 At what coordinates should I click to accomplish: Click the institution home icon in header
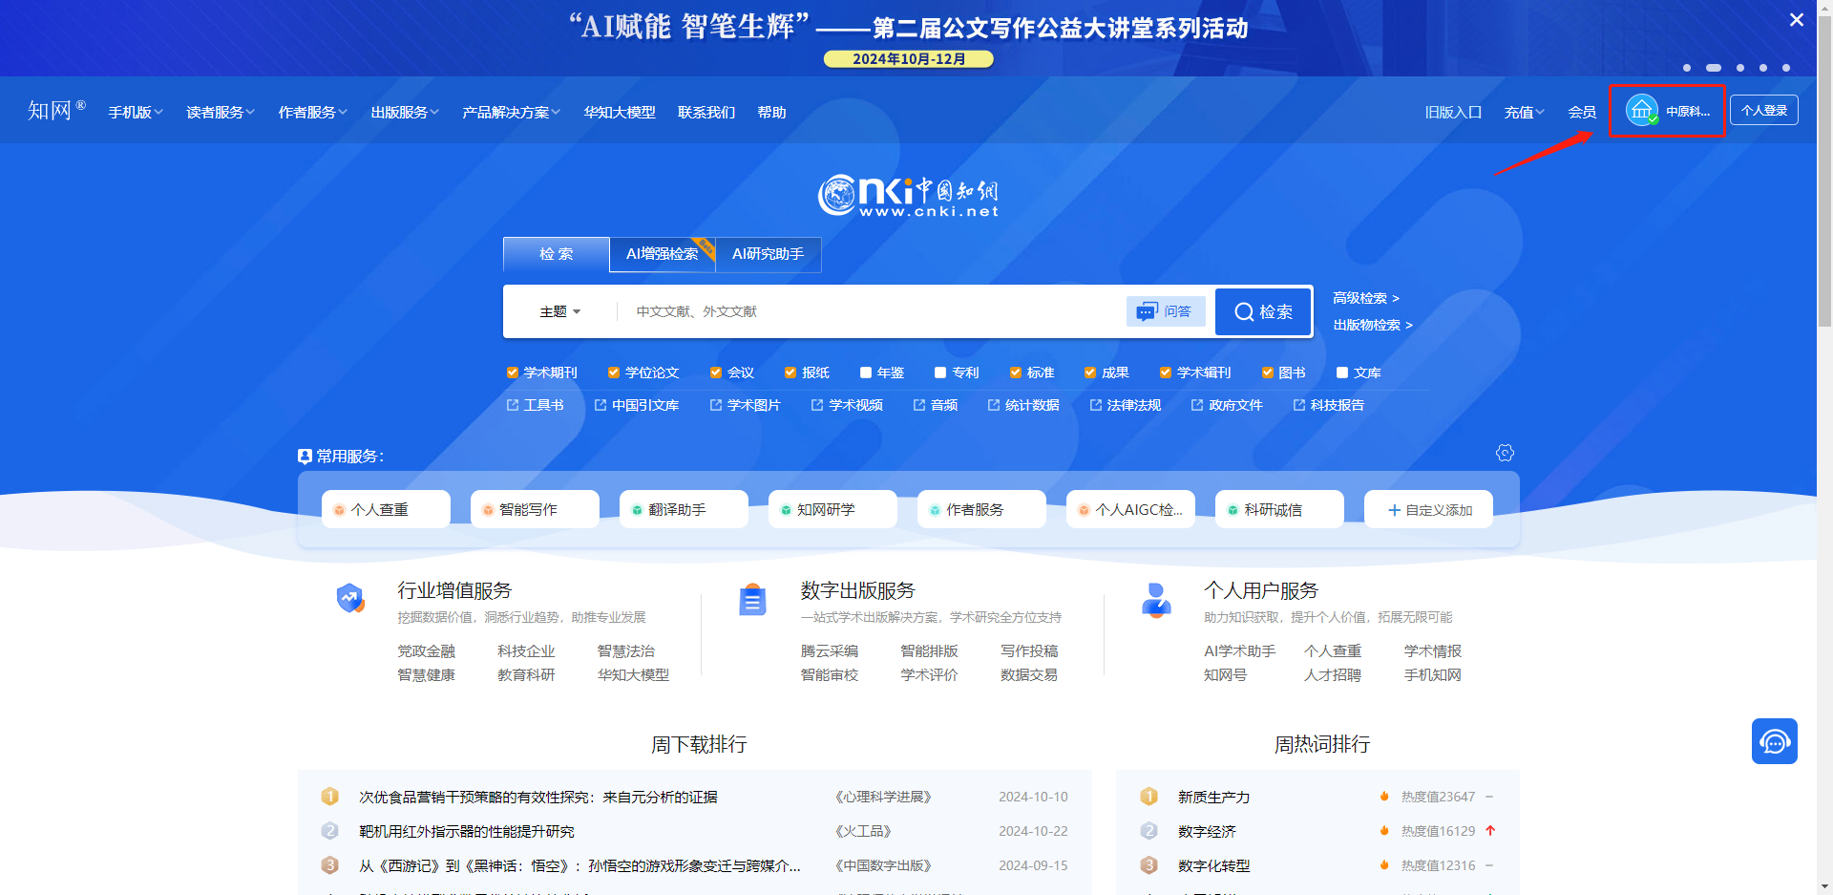(1641, 111)
